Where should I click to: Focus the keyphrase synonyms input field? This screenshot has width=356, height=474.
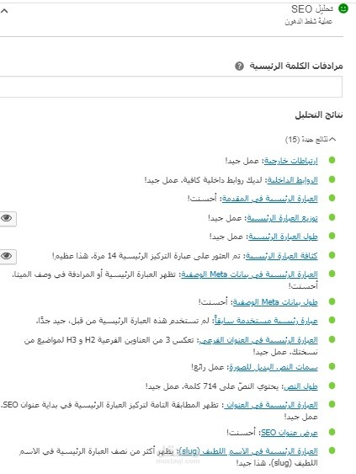coord(171,87)
